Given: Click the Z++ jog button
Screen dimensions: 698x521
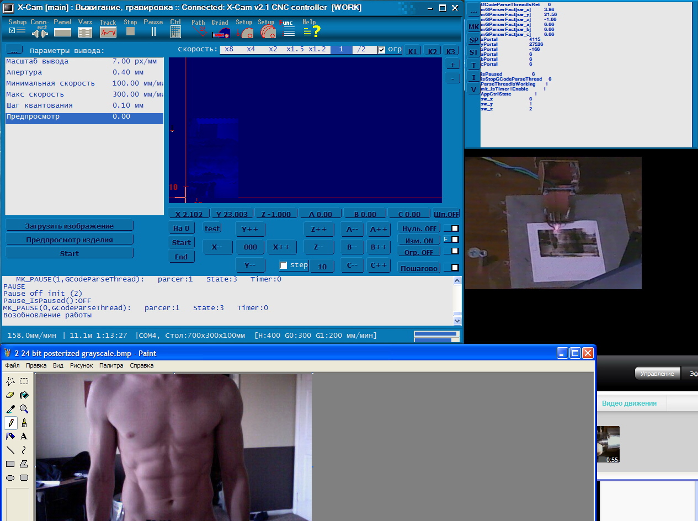Looking at the screenshot, I should pos(319,230).
